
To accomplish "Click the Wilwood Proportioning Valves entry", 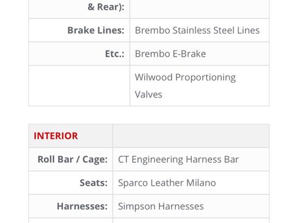I will 185,86.
